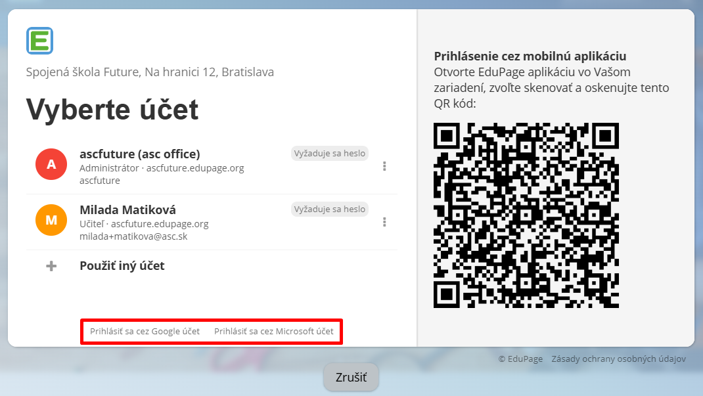Click the QR code image
The height and width of the screenshot is (396, 703).
tap(526, 215)
